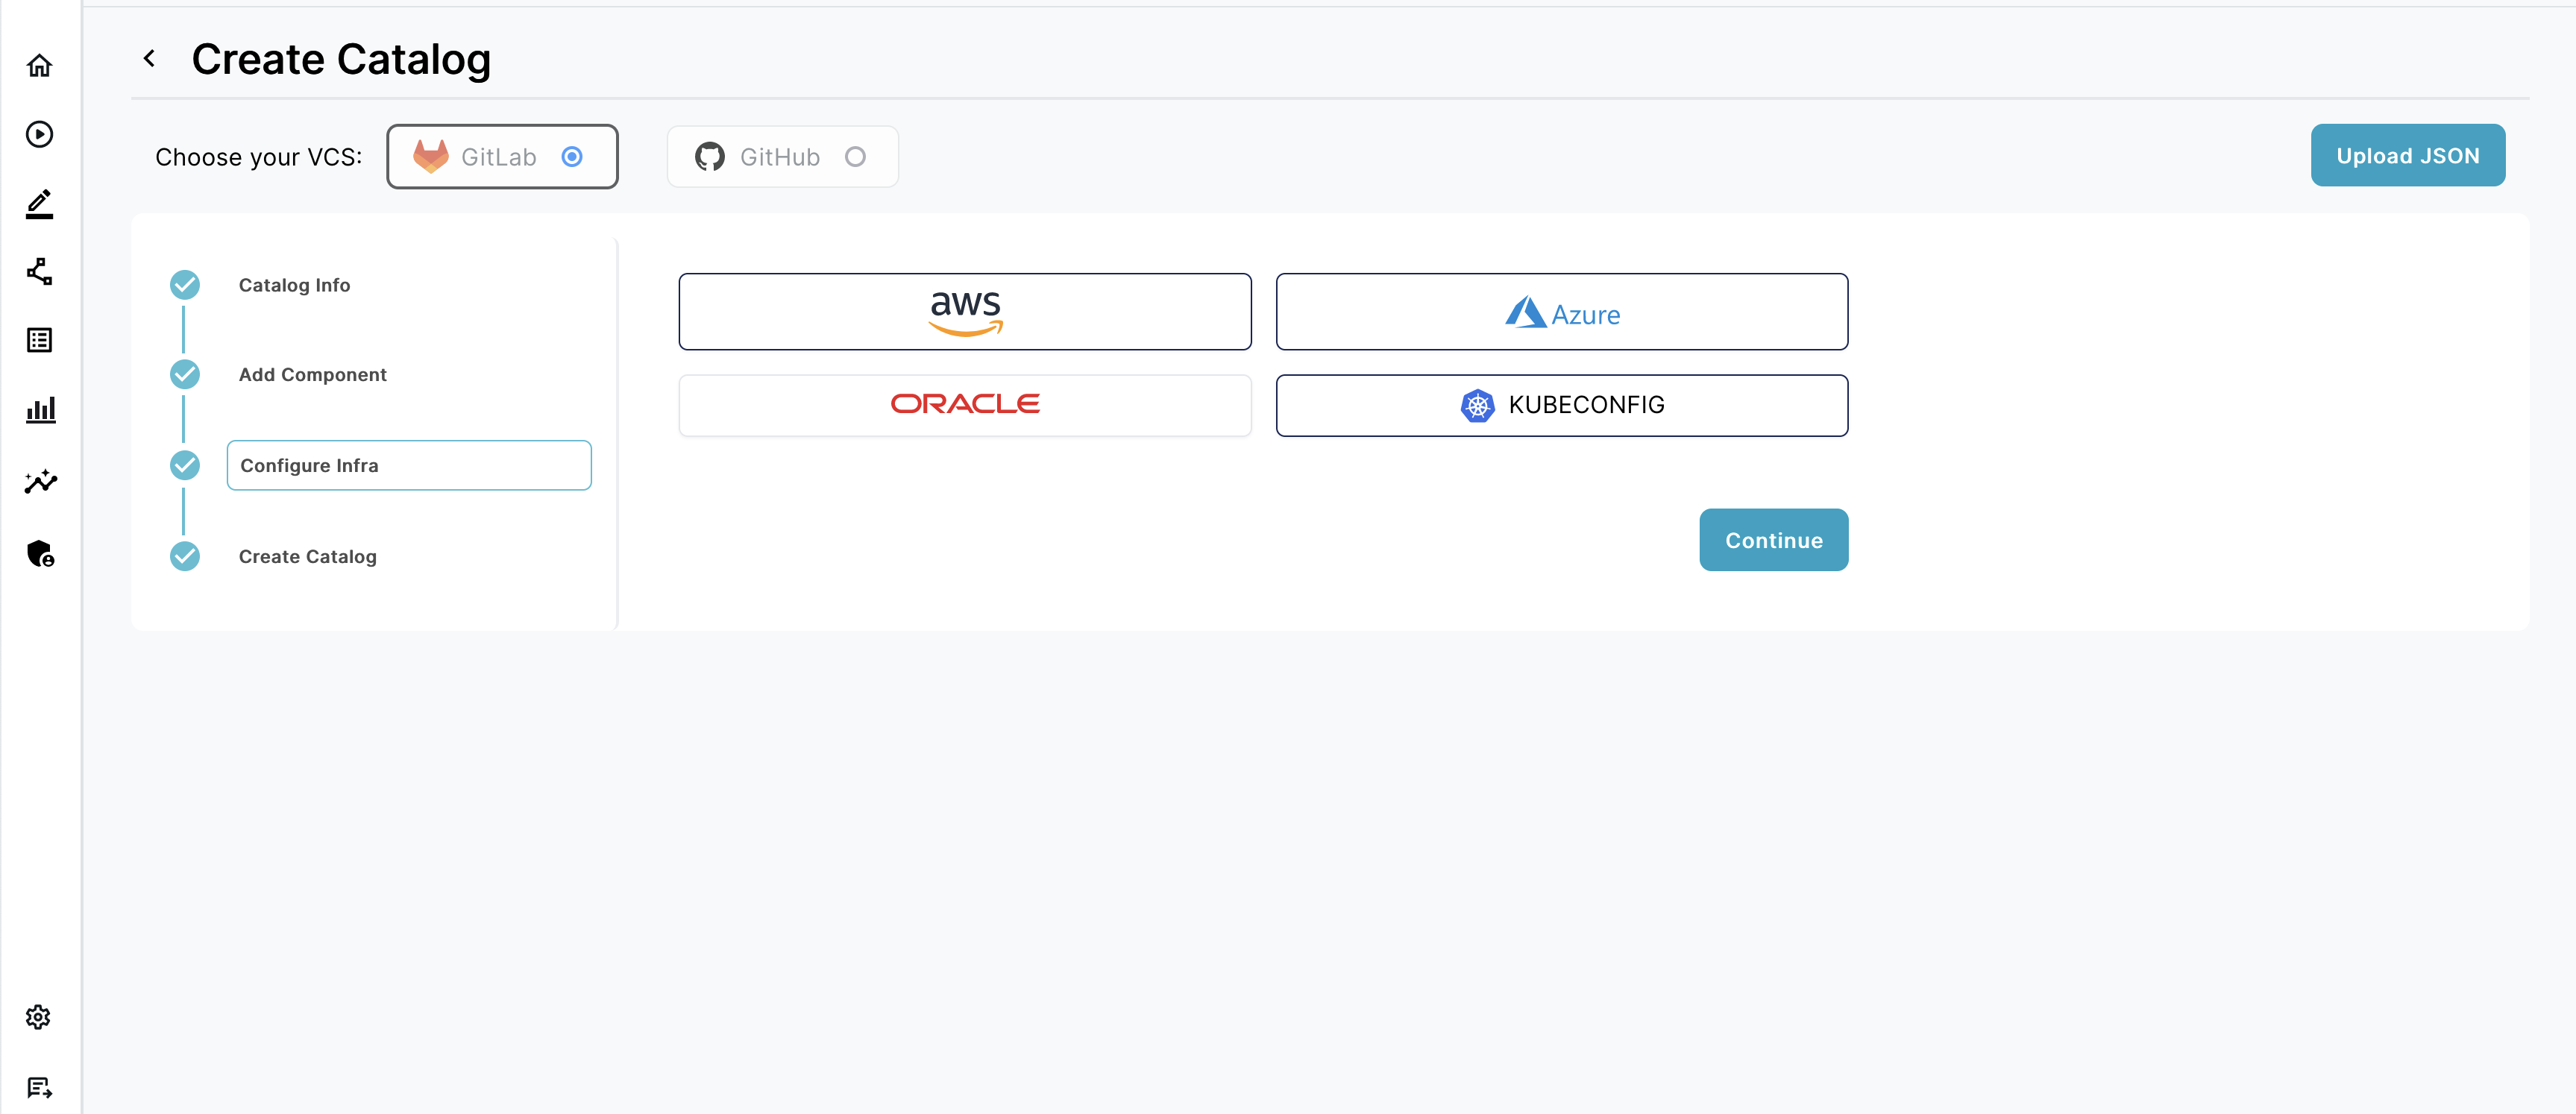
Task: Click the Continue button
Action: click(x=1774, y=540)
